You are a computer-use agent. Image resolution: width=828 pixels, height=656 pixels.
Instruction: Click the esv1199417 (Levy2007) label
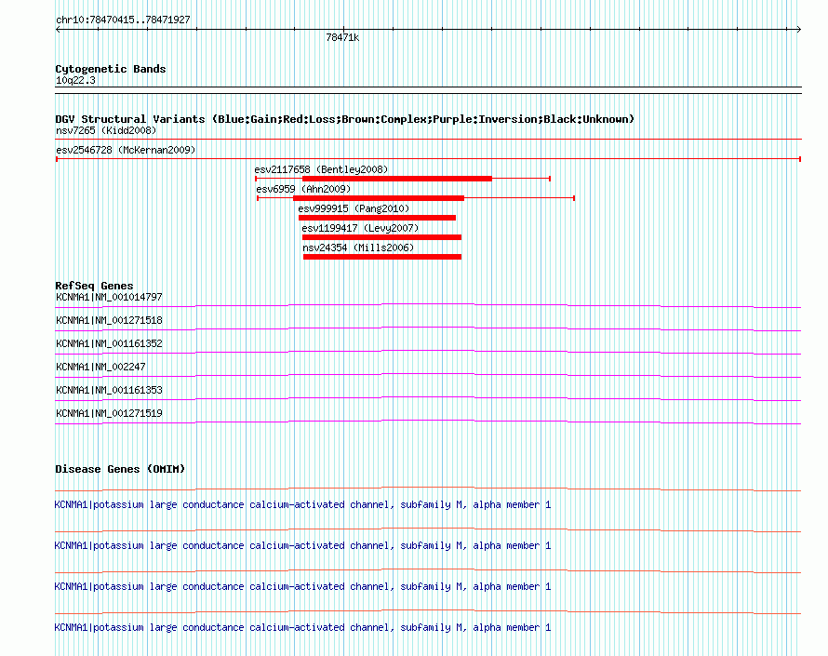[360, 228]
